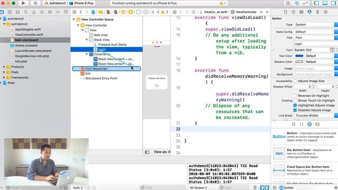Open the Quick Help inspector
The height and width of the screenshot is (190, 338).
[294, 12]
